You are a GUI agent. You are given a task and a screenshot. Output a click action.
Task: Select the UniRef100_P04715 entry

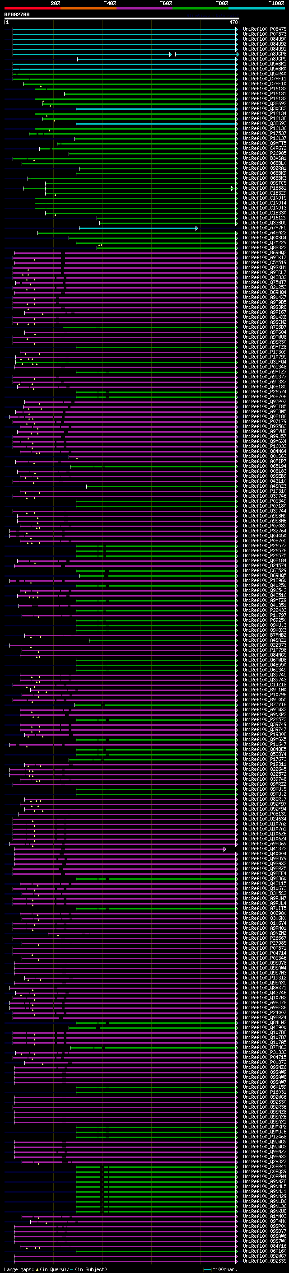tap(264, 1057)
